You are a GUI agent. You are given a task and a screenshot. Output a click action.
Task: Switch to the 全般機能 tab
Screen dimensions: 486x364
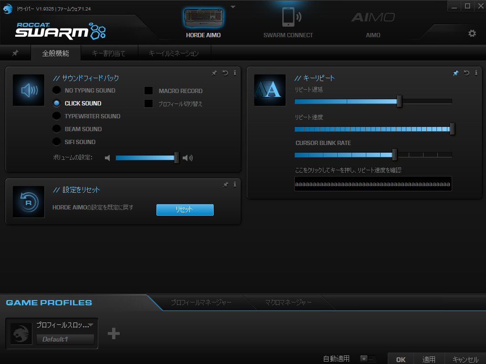[x=56, y=53]
